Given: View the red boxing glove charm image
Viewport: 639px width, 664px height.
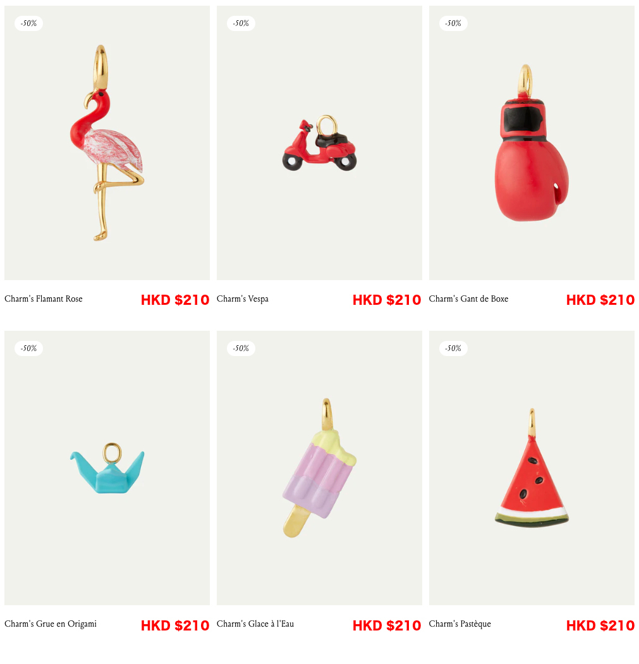Looking at the screenshot, I should coord(532,143).
